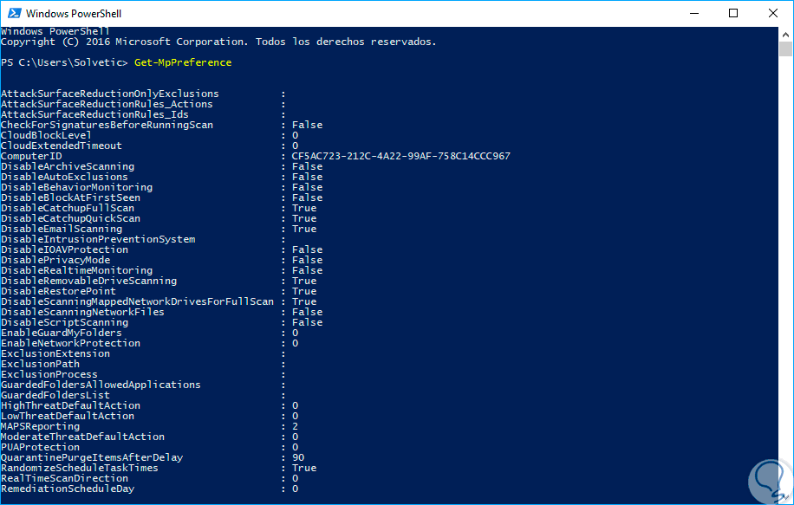Click the DisableCatchupFullScan True value
The image size is (794, 505).
tap(304, 208)
